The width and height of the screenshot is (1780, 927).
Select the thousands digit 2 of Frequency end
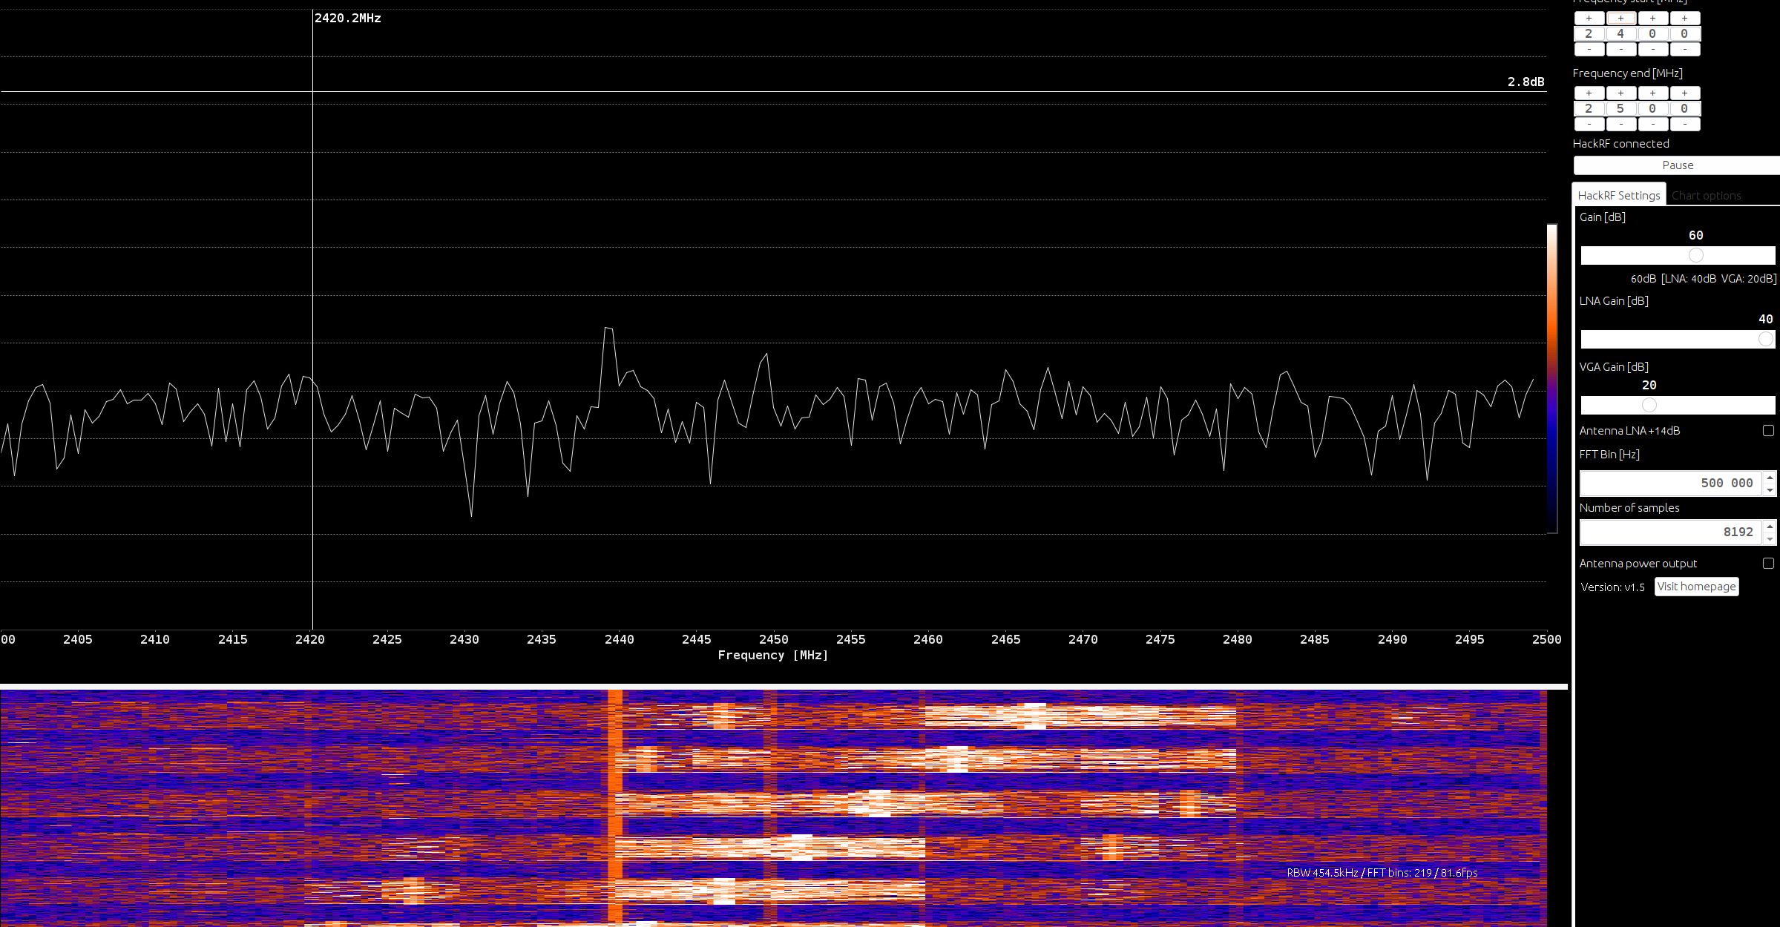pos(1589,109)
